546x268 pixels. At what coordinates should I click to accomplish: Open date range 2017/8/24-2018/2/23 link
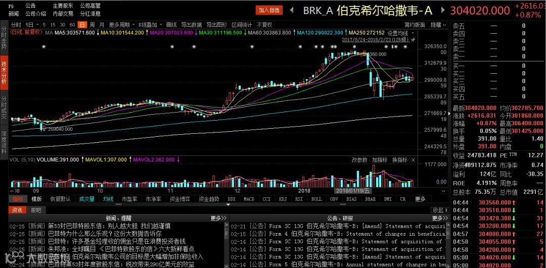click(x=375, y=40)
